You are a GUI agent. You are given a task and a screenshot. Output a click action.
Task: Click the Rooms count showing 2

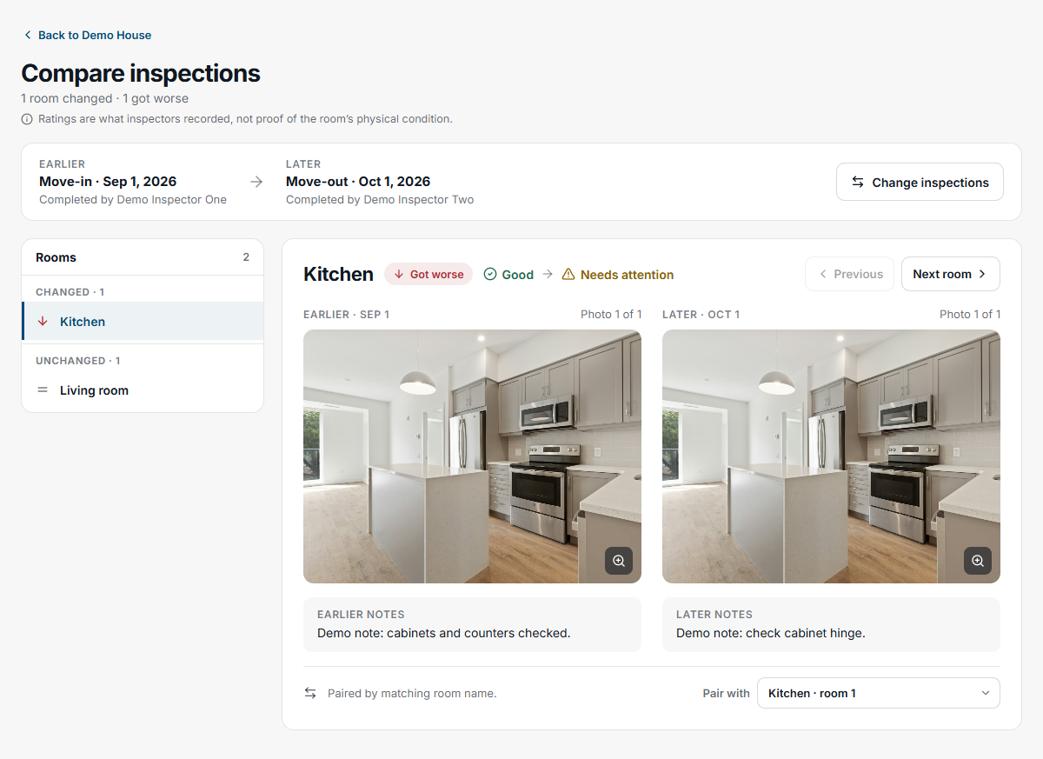click(246, 257)
